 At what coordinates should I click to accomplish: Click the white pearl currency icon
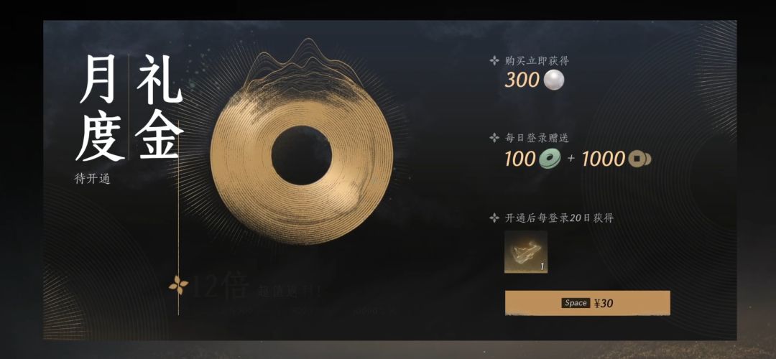(554, 80)
